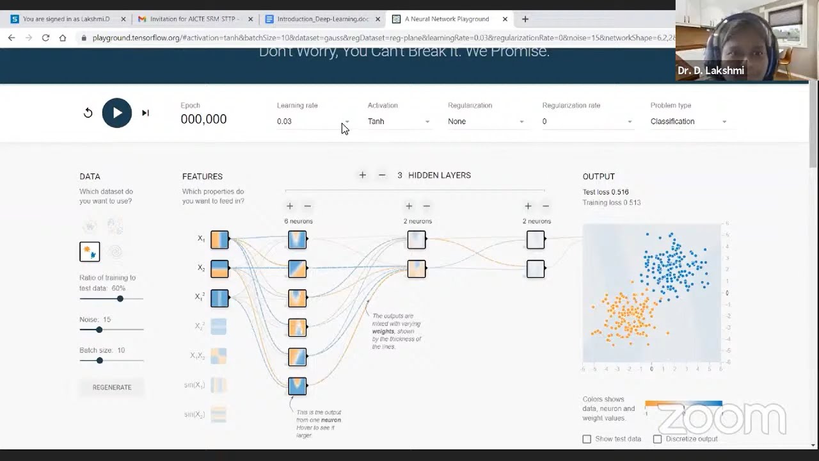
Task: Remove a neuron from the third hidden layer
Action: point(546,206)
